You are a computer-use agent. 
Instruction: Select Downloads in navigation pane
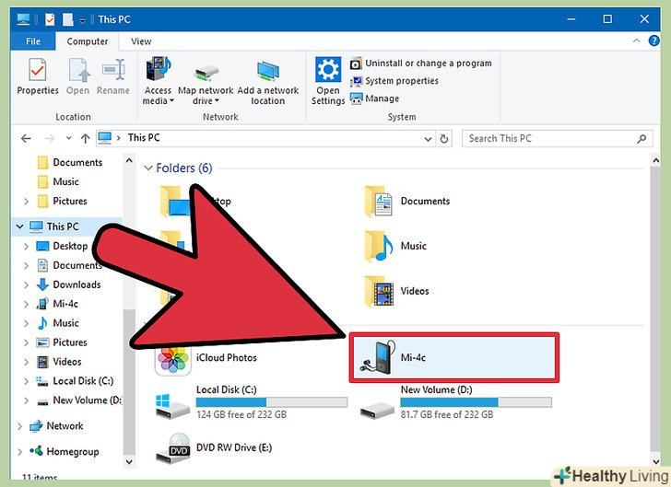(68, 284)
